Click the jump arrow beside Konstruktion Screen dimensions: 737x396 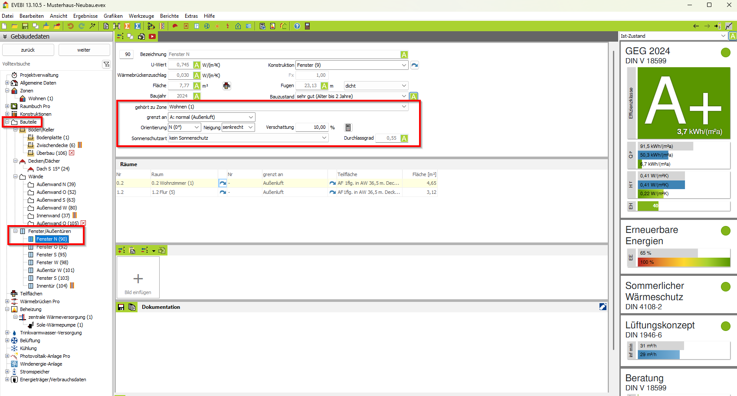point(415,65)
